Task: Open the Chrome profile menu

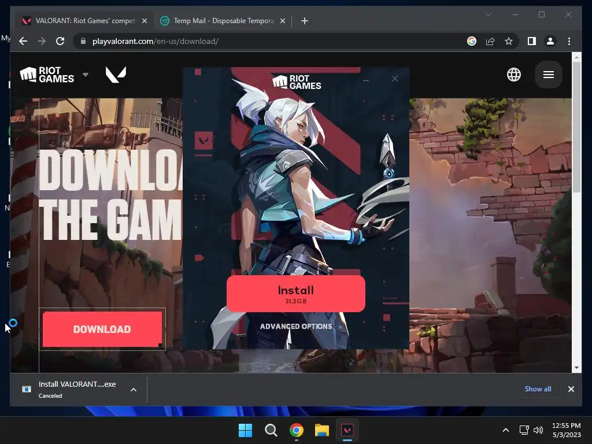Action: 550,41
